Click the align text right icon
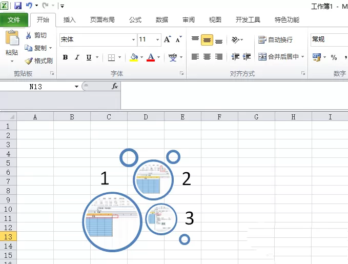The image size is (348, 264). [x=219, y=57]
